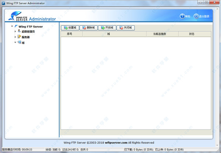Image resolution: width=221 pixels, height=153 pixels.
Task: Click the title bar application icon
Action: 3,3
